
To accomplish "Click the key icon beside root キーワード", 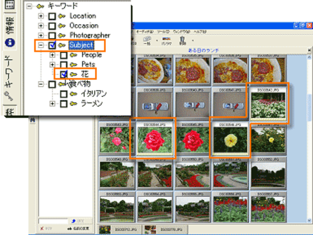I will [40, 6].
